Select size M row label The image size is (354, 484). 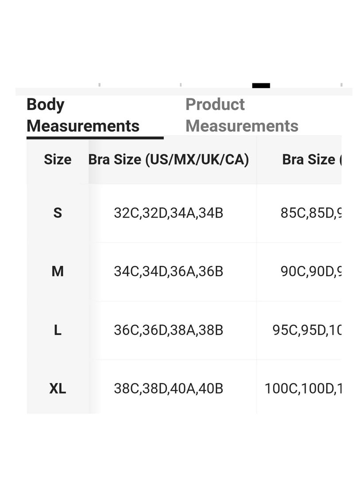(x=58, y=272)
